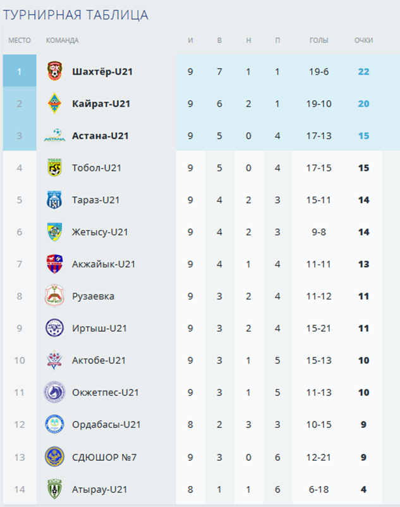400x507 pixels.
Task: Select the Акжайык-U21 red-blue emblem
Action: (x=54, y=263)
